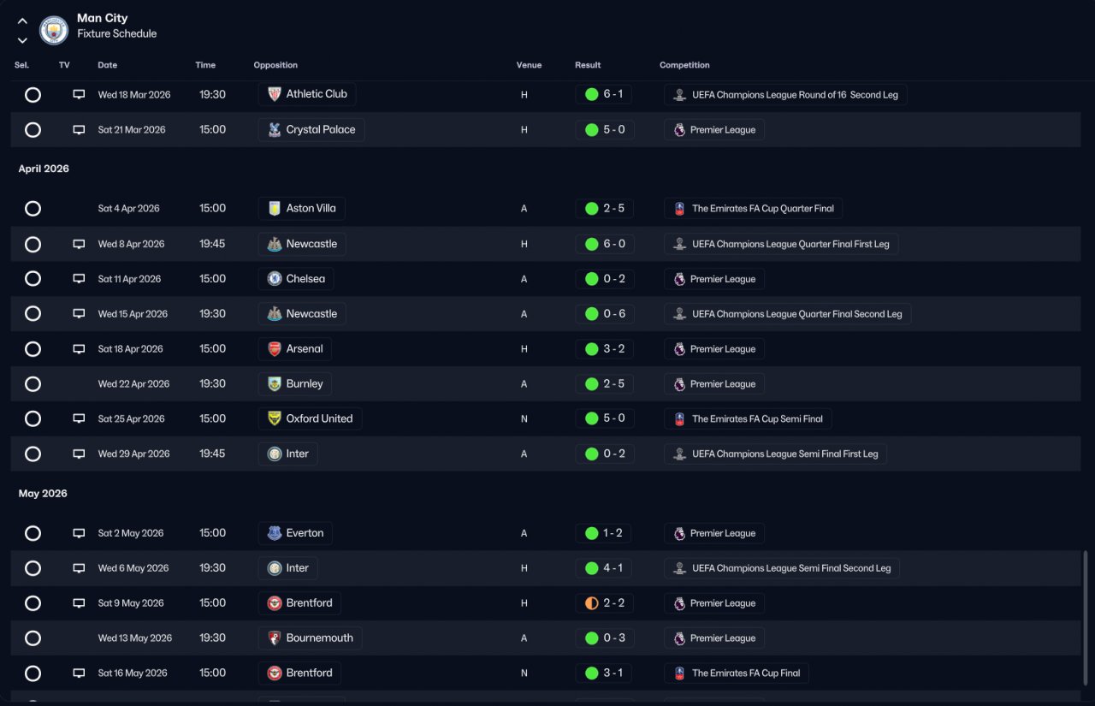This screenshot has height=706, width=1095.
Task: Click the Aston Villa club badge
Action: coord(274,209)
